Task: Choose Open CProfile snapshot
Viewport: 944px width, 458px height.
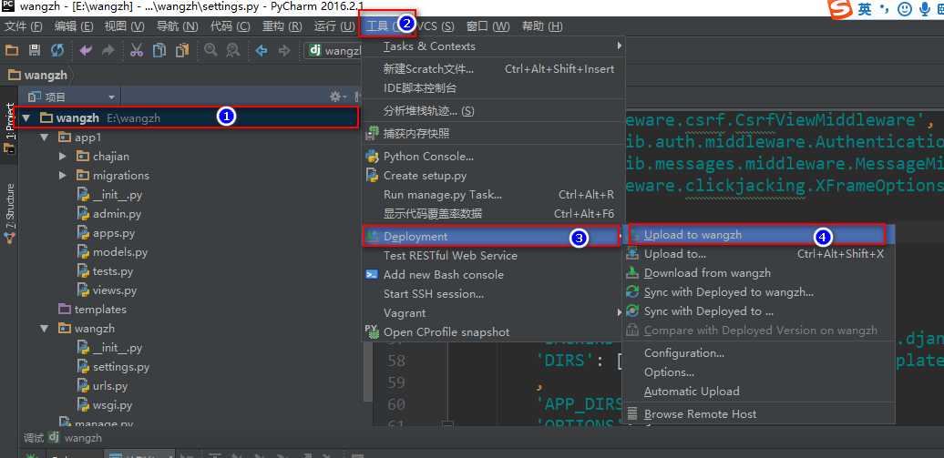Action: pyautogui.click(x=494, y=331)
